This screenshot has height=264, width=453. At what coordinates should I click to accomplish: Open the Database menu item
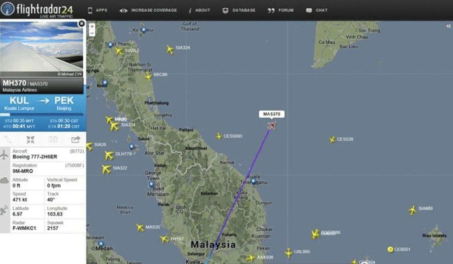(239, 10)
